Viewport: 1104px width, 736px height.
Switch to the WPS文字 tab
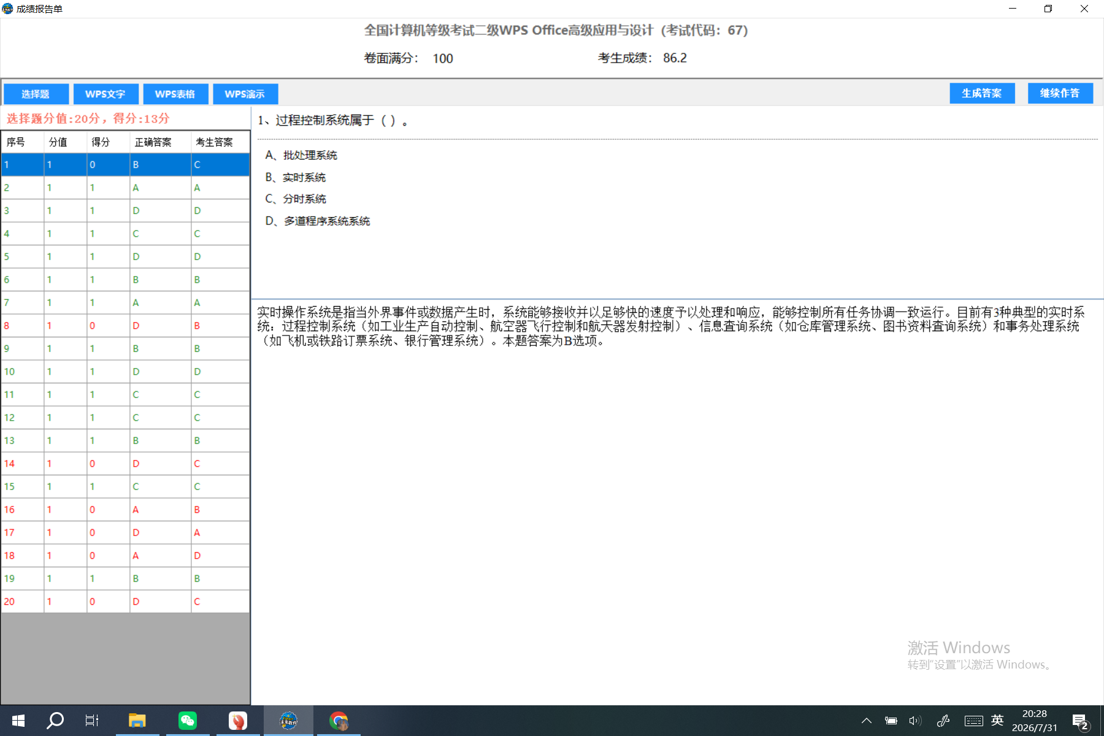point(105,94)
